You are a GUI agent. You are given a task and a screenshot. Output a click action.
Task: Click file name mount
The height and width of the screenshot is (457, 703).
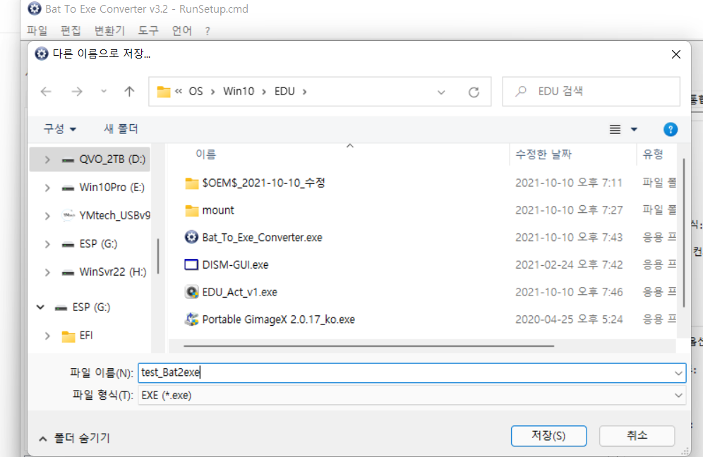[218, 210]
